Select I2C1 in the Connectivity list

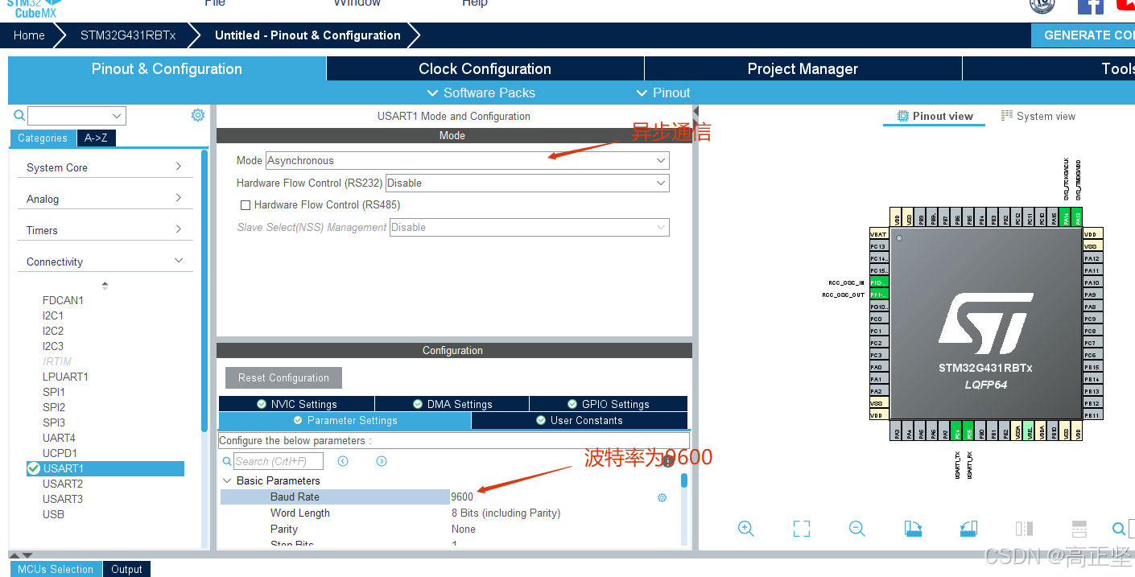tap(53, 315)
